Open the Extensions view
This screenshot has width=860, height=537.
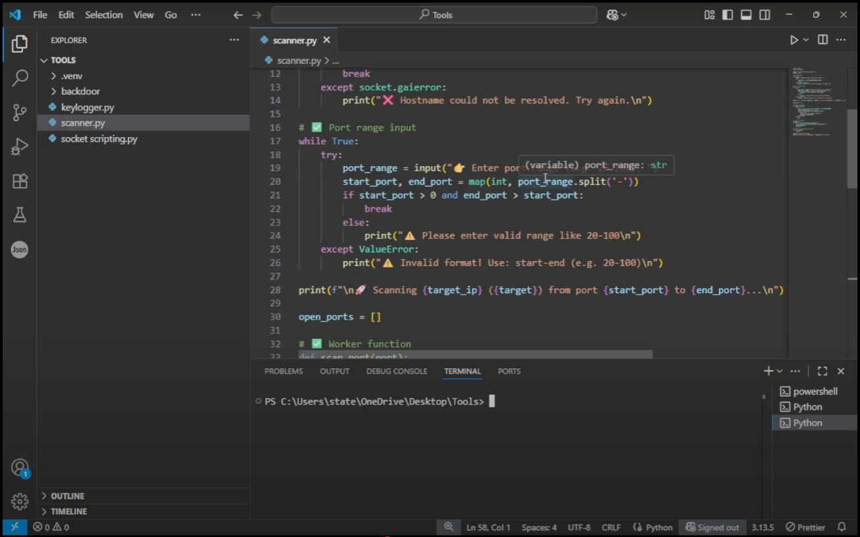tap(20, 181)
